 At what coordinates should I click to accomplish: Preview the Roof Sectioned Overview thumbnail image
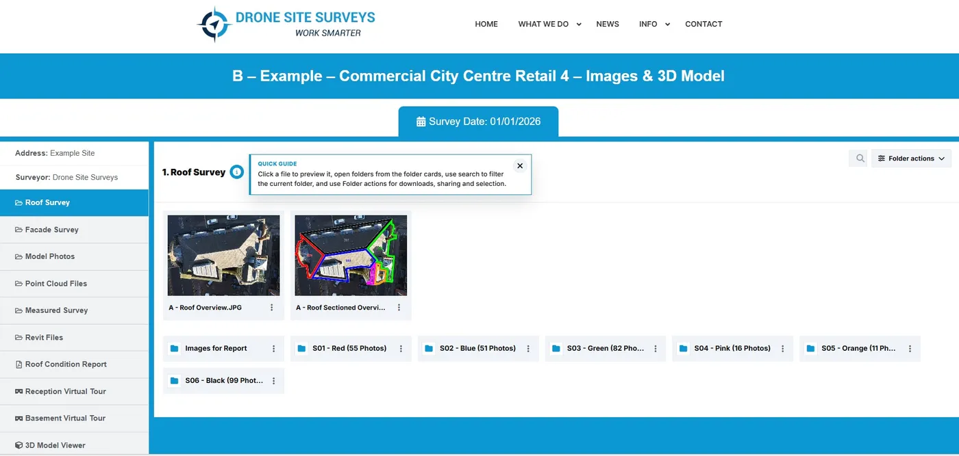tap(351, 256)
